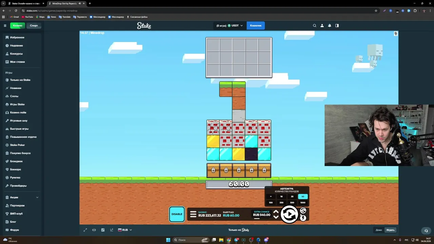The image size is (434, 244).
Task: Select 50 autoplay rounds
Action: click(303, 197)
